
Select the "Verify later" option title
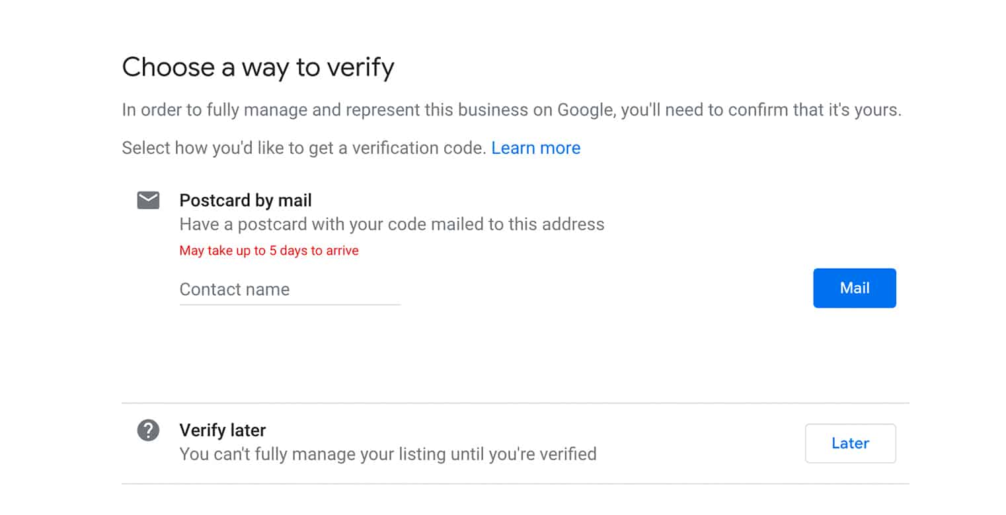coord(222,430)
